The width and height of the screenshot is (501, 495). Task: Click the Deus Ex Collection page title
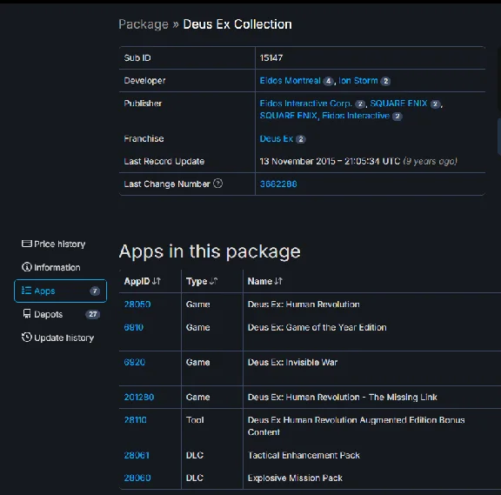tap(237, 24)
